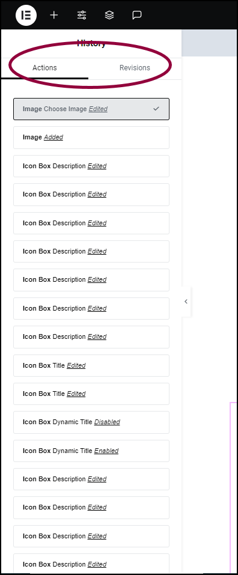The width and height of the screenshot is (238, 575).
Task: Select Icon Box Dynamic Title Disabled entry
Action: click(91, 422)
